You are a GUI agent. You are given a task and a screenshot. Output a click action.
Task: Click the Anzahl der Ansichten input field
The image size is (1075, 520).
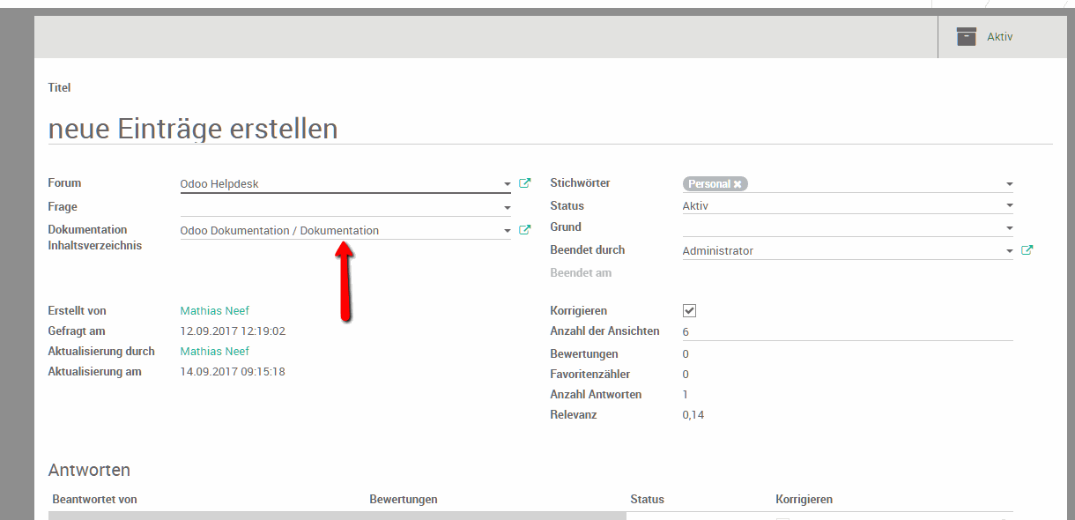[x=846, y=332]
